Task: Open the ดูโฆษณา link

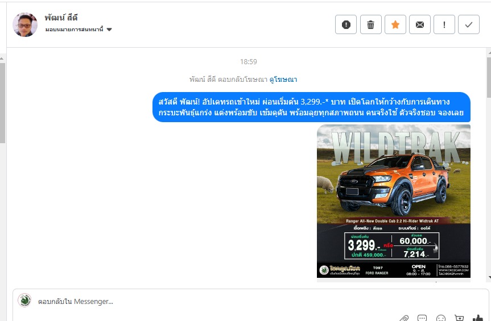Action: [x=283, y=80]
